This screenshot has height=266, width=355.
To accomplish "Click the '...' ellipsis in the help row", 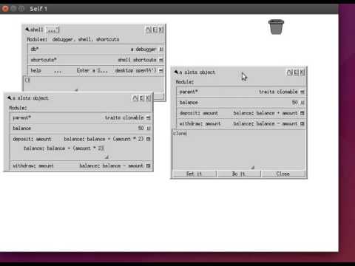I will click(58, 72).
